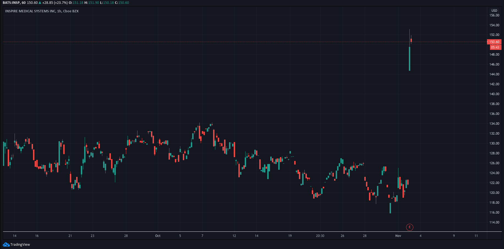The image size is (504, 249).
Task: Click the O:151.18 open value
Action: coord(76,3)
